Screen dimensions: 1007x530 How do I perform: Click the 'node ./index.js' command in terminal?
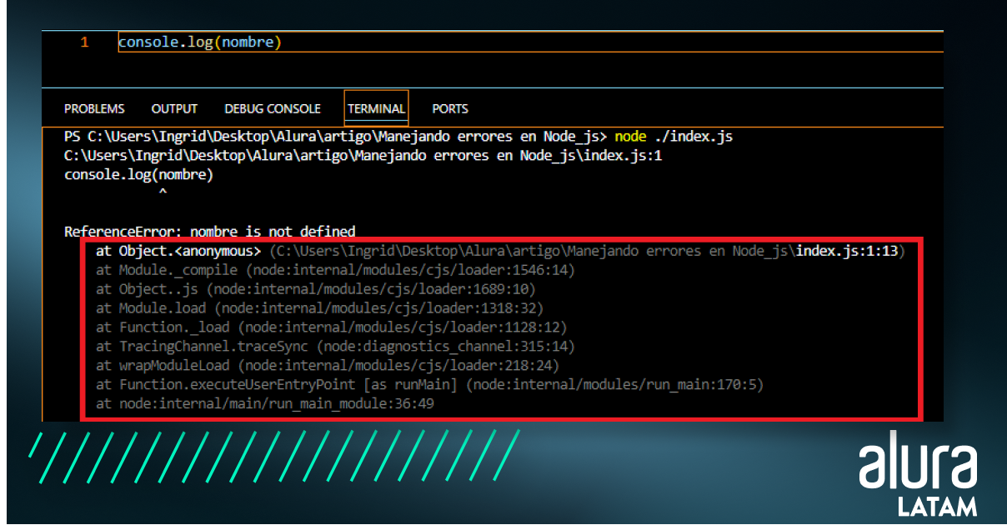[674, 136]
